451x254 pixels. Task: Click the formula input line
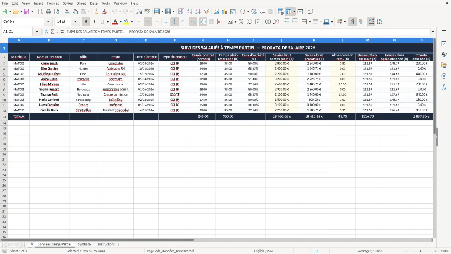(x=248, y=32)
